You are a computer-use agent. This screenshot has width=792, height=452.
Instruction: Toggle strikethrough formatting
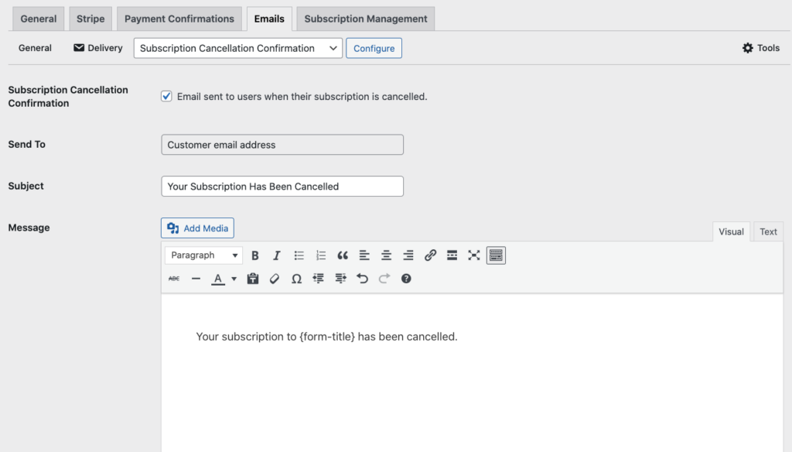(x=174, y=279)
